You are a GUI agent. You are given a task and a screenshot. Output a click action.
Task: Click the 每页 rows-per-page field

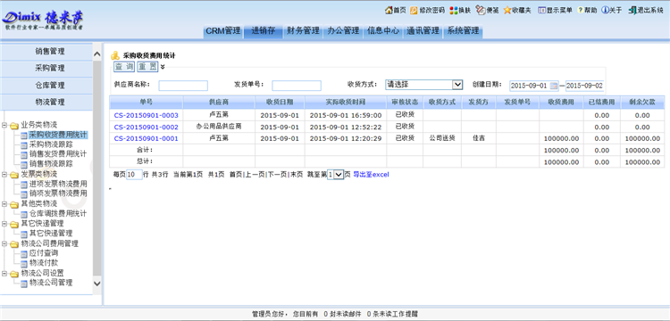pos(135,175)
